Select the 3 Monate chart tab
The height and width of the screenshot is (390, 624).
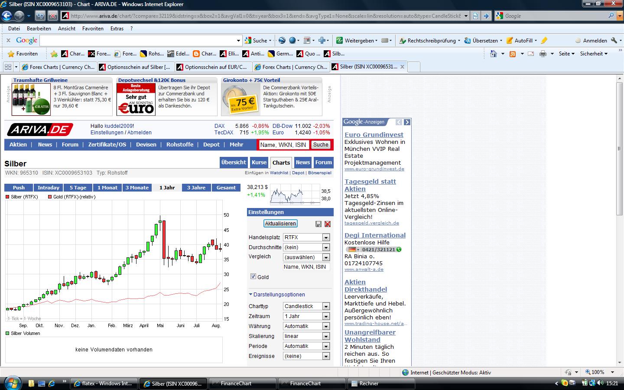coord(137,188)
